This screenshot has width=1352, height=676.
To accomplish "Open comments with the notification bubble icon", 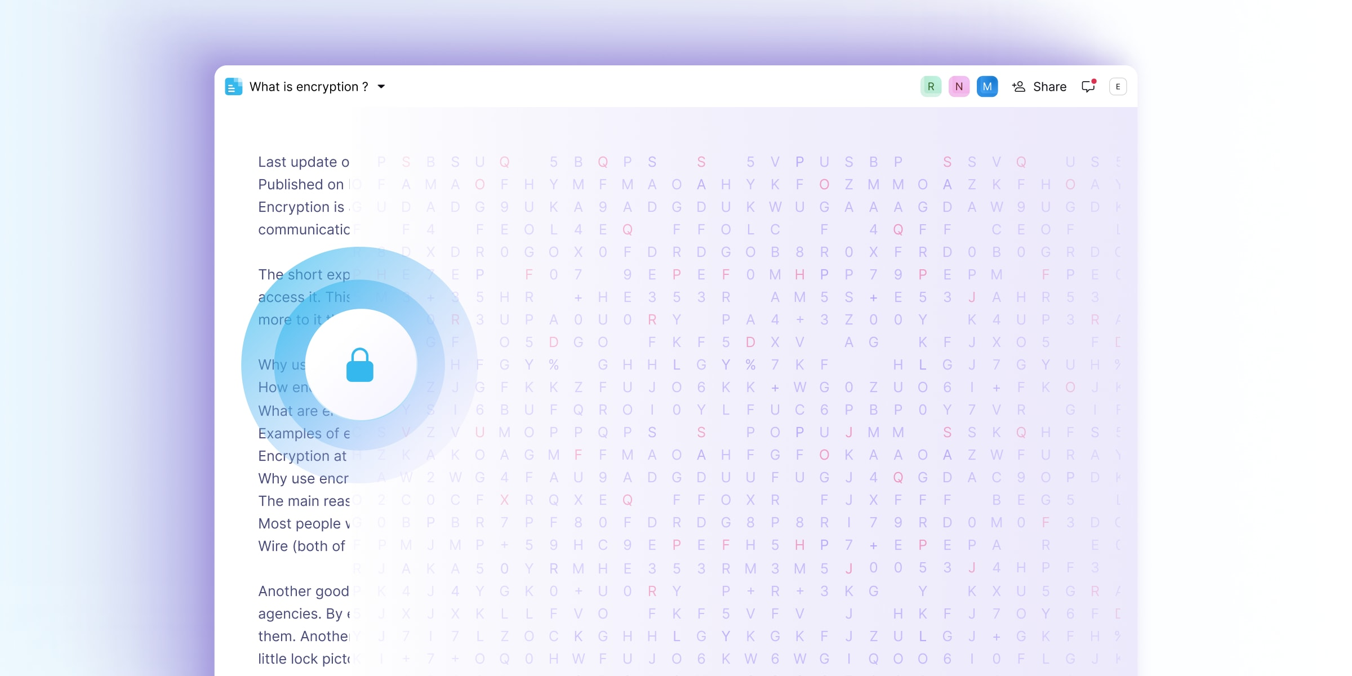I will point(1088,86).
